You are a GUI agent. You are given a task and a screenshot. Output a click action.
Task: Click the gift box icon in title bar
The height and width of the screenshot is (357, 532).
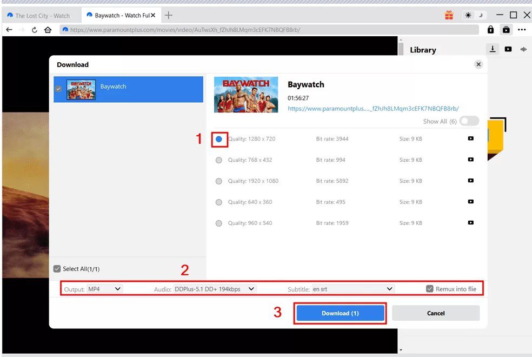point(449,15)
